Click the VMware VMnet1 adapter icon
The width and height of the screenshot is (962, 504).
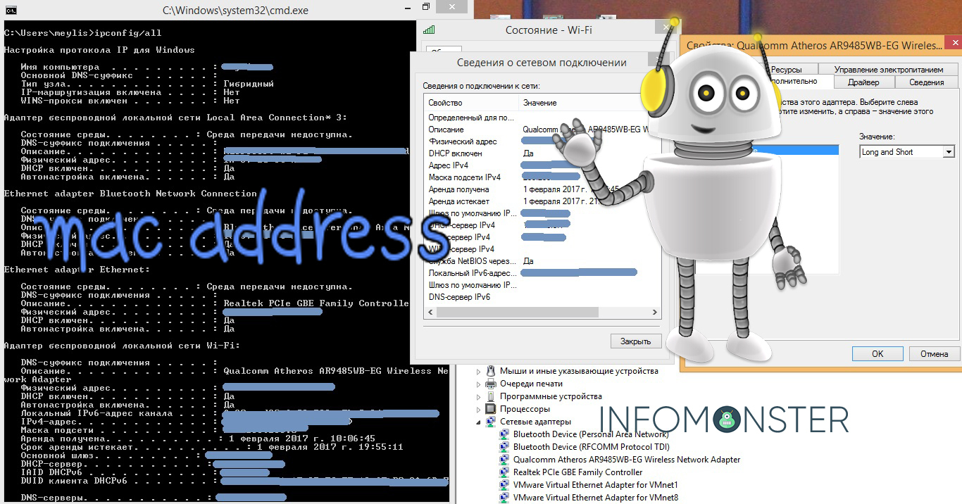point(504,485)
